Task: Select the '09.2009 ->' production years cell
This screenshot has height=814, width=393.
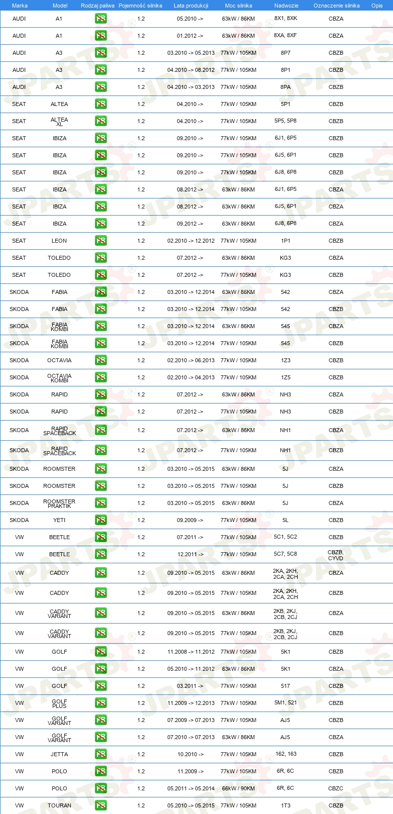Action: [190, 520]
